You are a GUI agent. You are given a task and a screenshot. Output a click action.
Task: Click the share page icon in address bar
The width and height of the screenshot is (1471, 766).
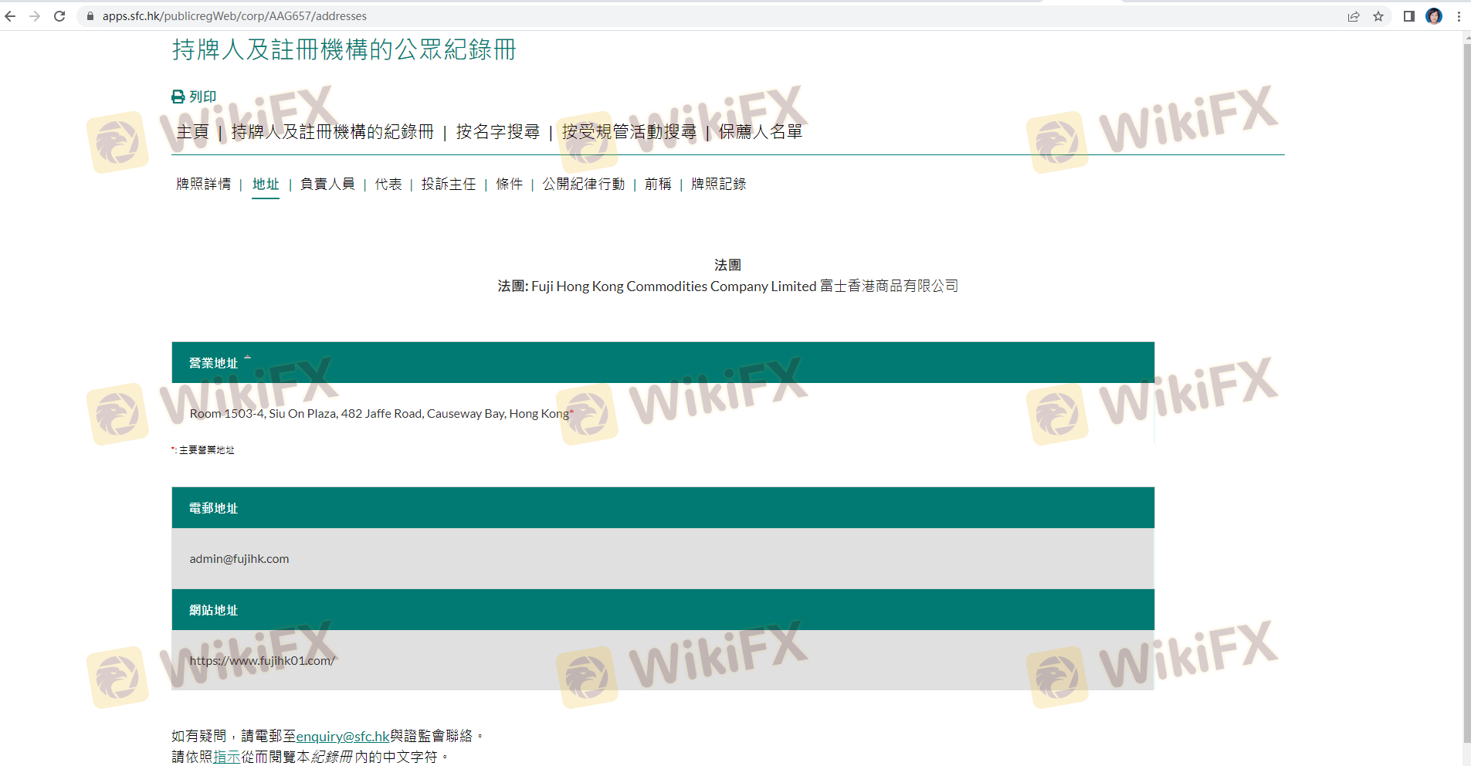coord(1354,16)
